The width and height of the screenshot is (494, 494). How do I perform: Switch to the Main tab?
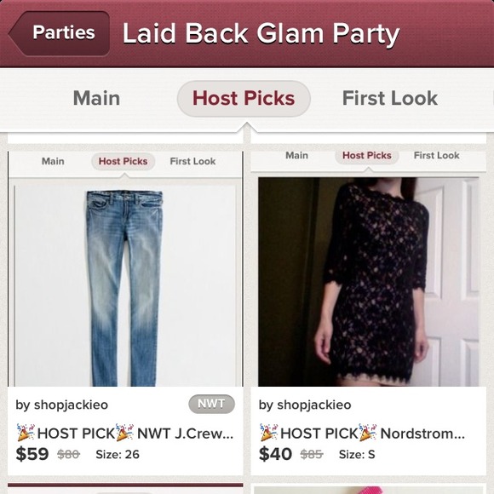96,98
